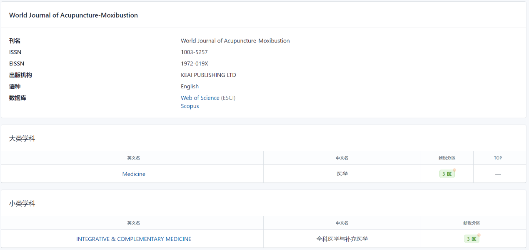Click the publisher name KEAI PUBLISHING LTD
Screen dimensions: 529x250
click(208, 75)
